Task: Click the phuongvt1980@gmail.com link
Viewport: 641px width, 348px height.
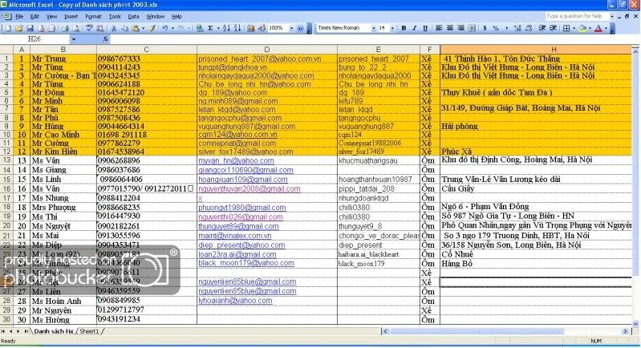Action: pyautogui.click(x=242, y=208)
